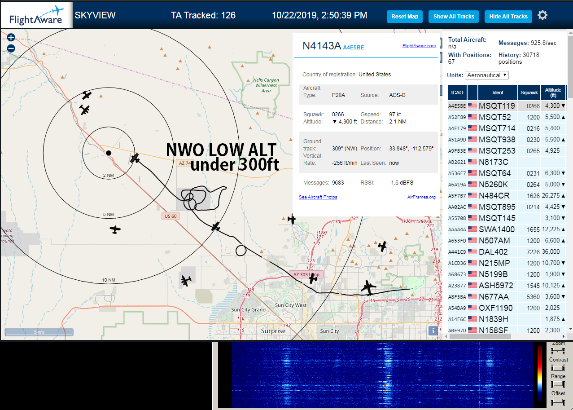The width and height of the screenshot is (573, 410).
Task: Select the N484CR aircraft row
Action: coord(507,196)
